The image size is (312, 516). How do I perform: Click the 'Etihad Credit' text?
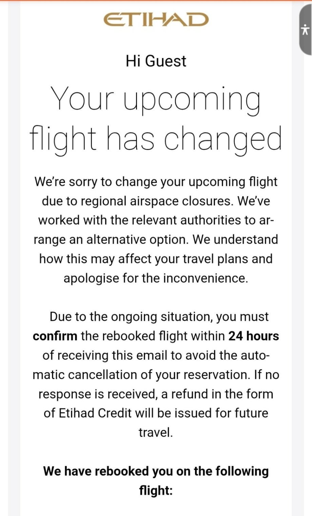tap(95, 413)
